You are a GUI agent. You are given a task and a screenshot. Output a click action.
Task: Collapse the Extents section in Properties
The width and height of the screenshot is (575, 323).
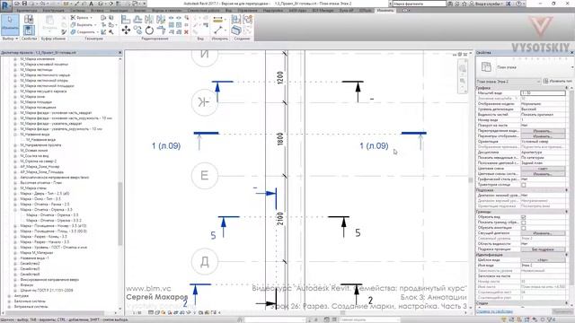567,212
